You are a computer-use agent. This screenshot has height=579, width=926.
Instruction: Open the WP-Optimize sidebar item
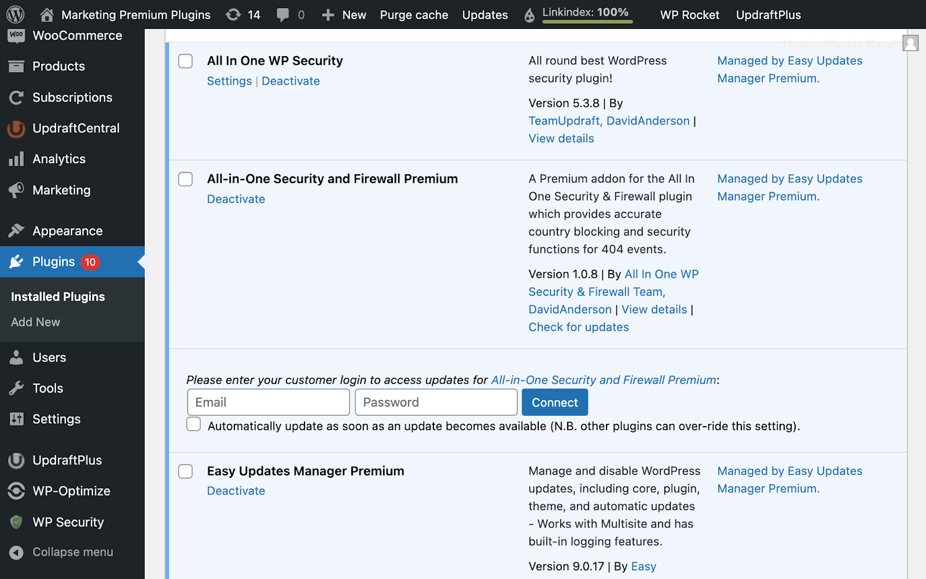(x=72, y=491)
